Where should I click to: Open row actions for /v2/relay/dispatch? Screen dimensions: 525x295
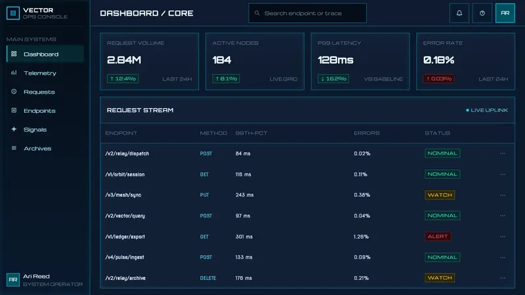[x=503, y=153]
